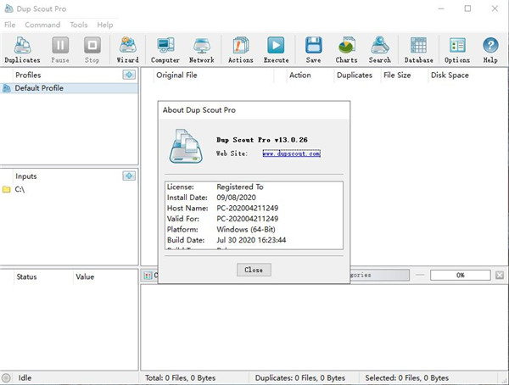Open the www.dupscout.com link
Viewport: 509px width, 385px height.
click(292, 153)
